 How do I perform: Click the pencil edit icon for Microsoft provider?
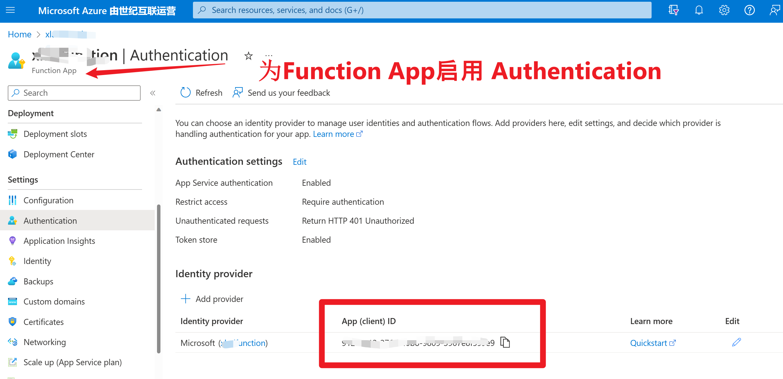point(736,342)
